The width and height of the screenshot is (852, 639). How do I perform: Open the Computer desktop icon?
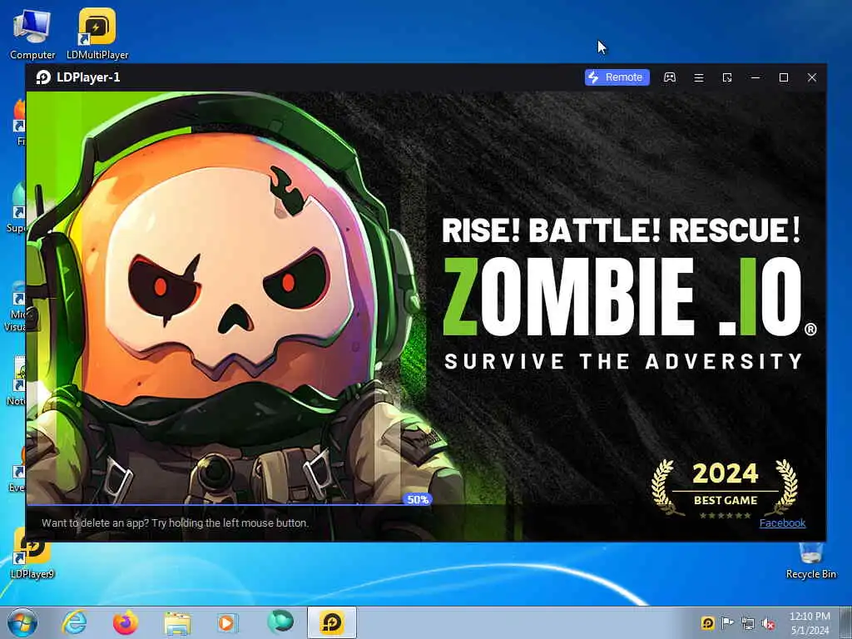32,33
